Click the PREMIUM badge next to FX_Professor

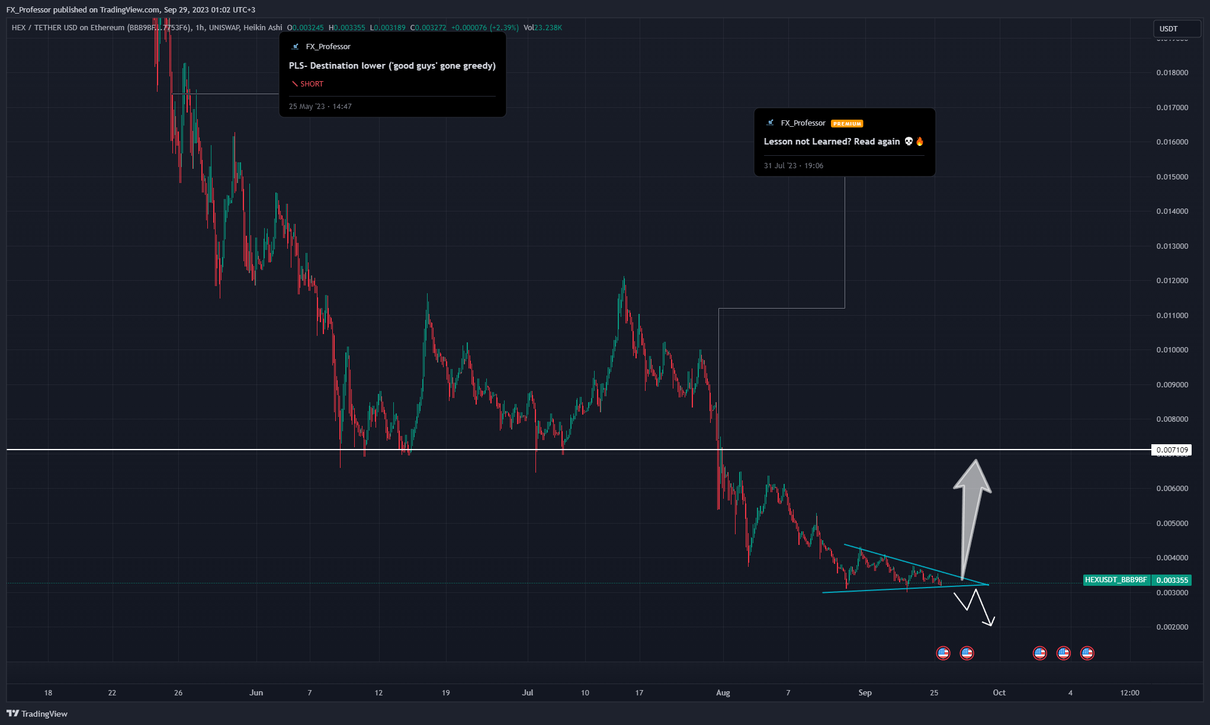tap(847, 124)
